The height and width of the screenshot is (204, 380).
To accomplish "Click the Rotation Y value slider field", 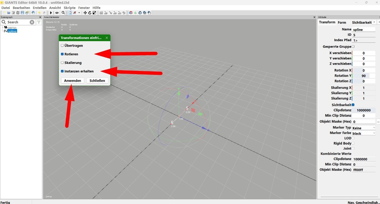I will 364,76.
